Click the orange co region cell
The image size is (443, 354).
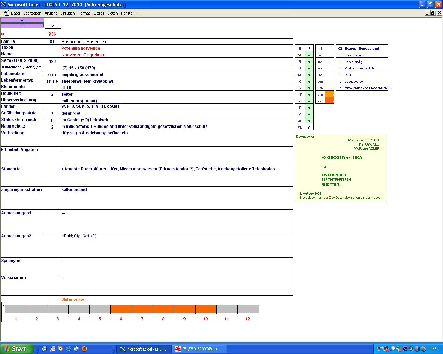[x=329, y=101]
